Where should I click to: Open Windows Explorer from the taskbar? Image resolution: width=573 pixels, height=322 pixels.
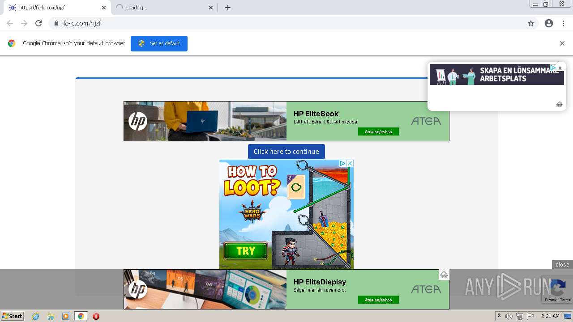(51, 316)
